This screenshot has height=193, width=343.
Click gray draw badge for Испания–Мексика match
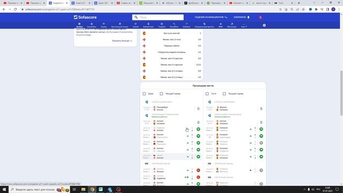click(x=261, y=170)
